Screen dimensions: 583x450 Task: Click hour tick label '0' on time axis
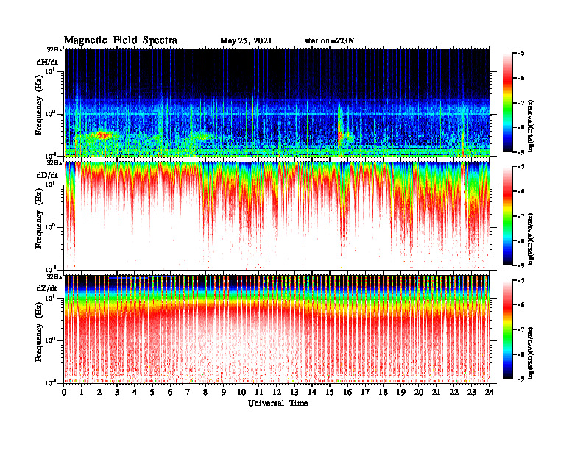[x=65, y=393]
